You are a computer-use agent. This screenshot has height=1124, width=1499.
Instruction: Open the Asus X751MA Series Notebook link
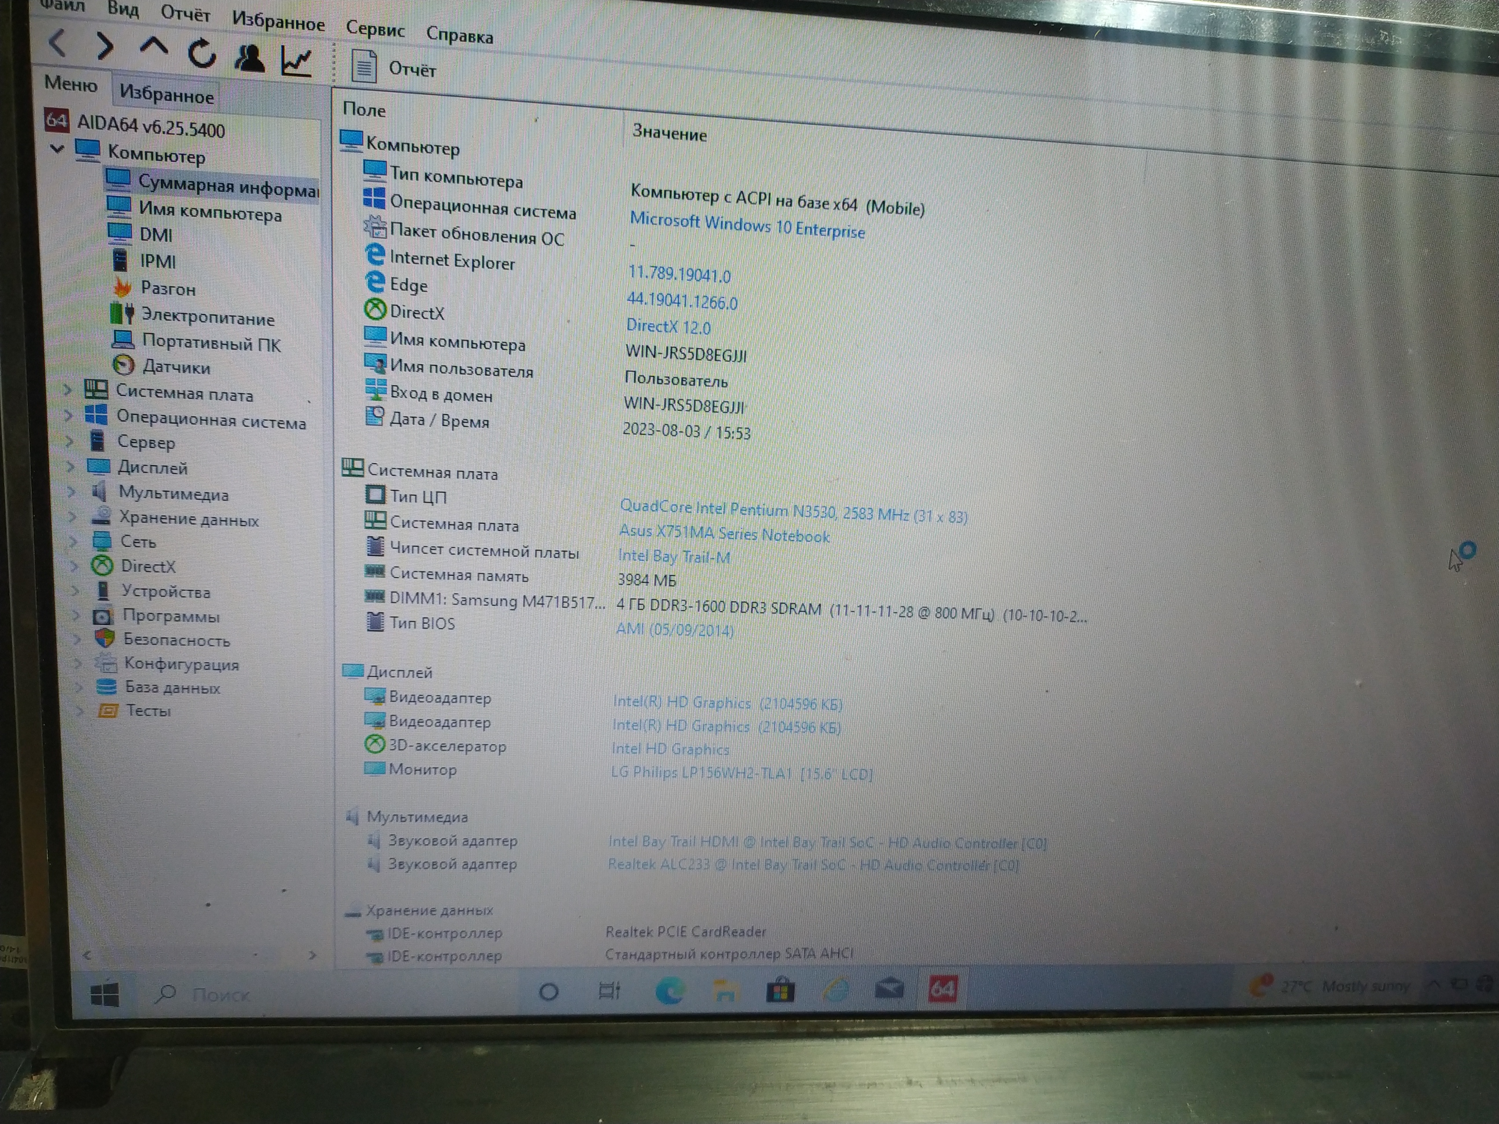pos(723,534)
